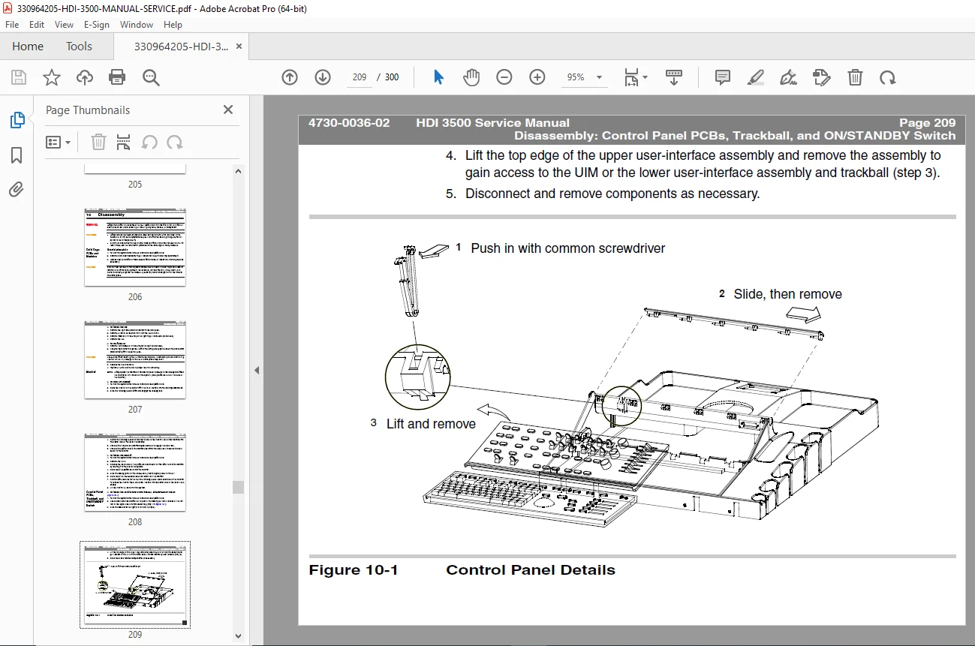Click the insert pages icon in thumbnails panel
975x646 pixels.
124,142
